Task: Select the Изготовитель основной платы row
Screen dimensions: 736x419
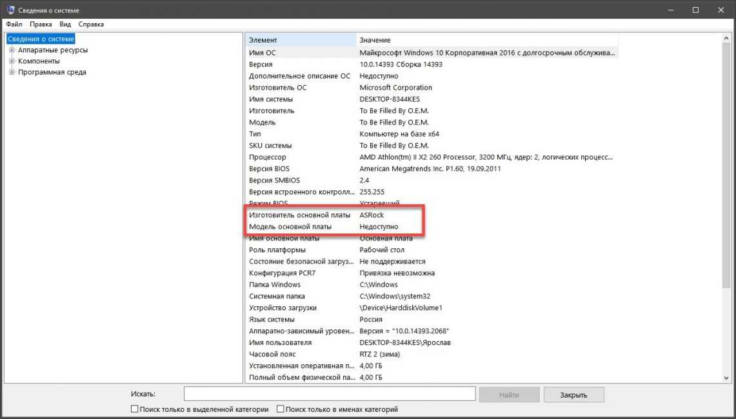Action: coord(299,215)
